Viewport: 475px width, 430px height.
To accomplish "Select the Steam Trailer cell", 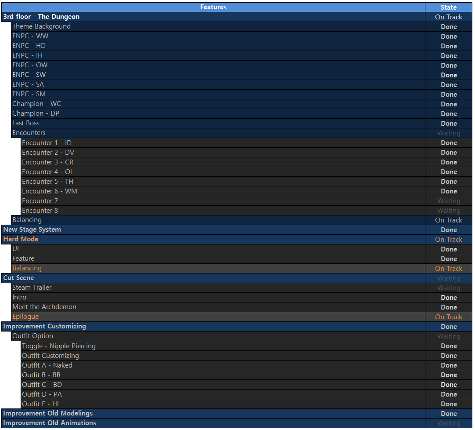I will [x=218, y=288].
